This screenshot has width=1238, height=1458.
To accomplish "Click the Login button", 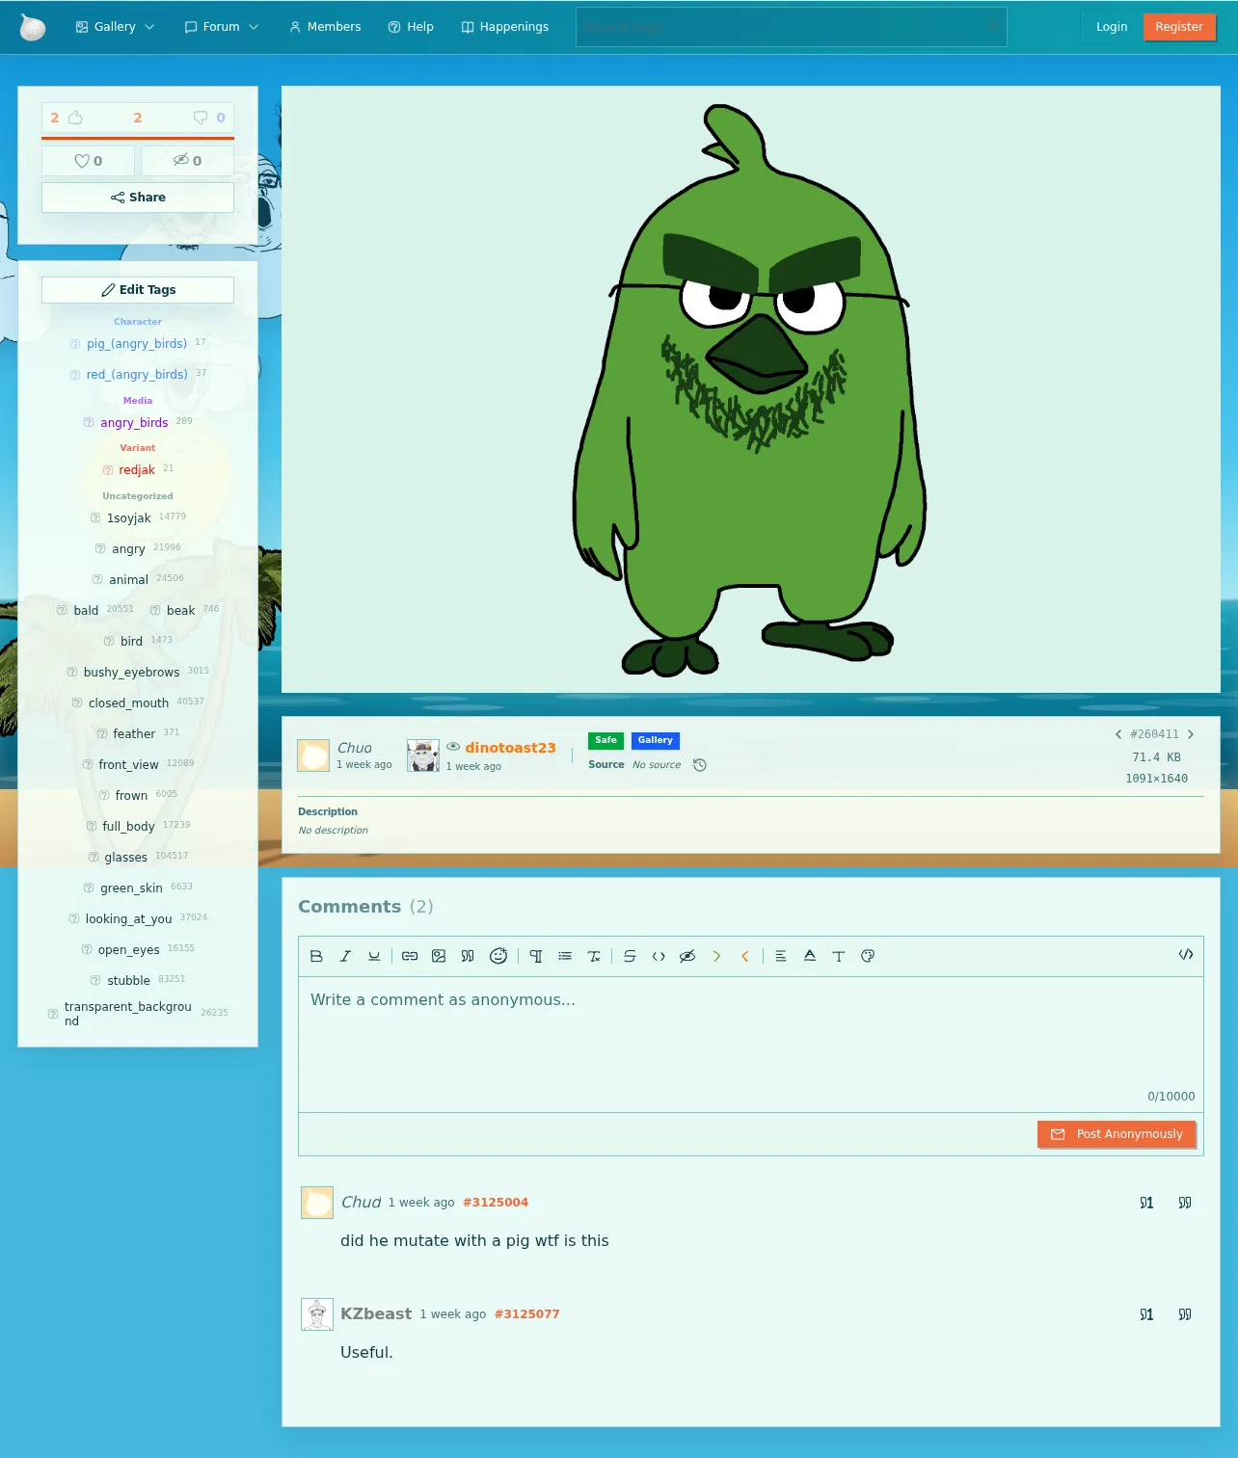I will click(1112, 27).
